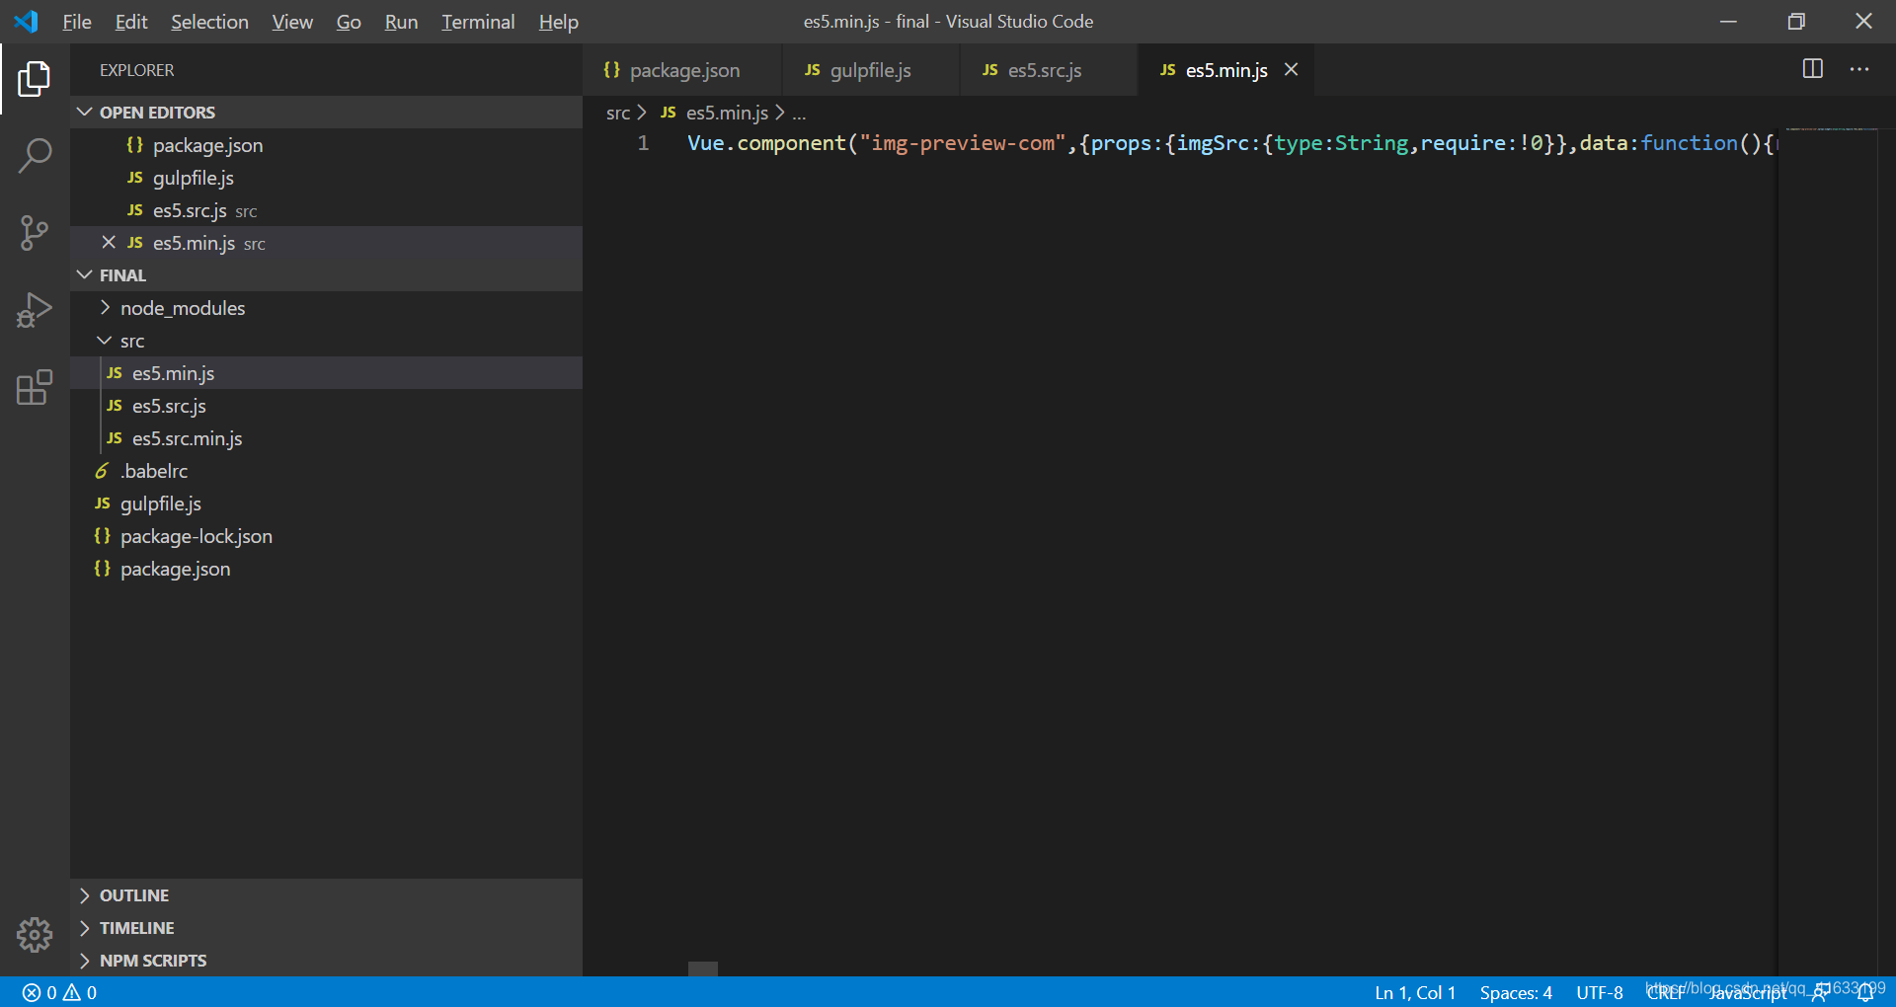Open editor more actions ellipsis menu
Image resolution: width=1896 pixels, height=1007 pixels.
point(1861,69)
